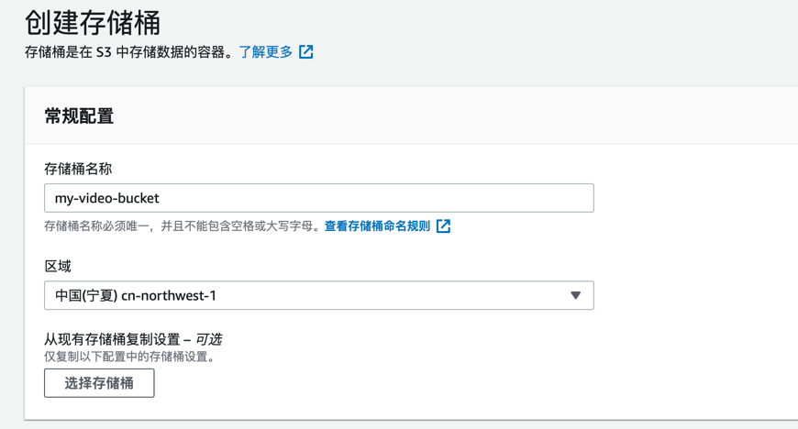Click the 存储桶名称 field label
This screenshot has width=798, height=429.
[x=78, y=169]
